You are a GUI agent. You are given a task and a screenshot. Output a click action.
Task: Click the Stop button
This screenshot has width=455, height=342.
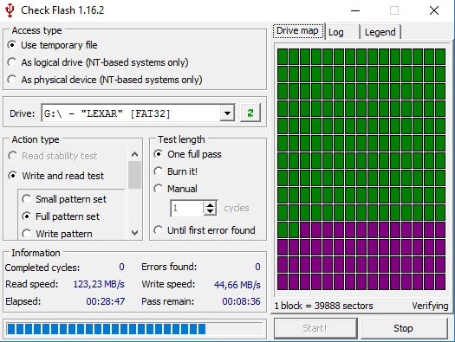click(x=404, y=328)
